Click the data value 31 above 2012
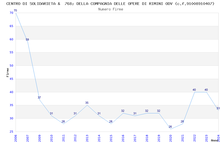This screenshot has width=221, height=143. coord(75,113)
